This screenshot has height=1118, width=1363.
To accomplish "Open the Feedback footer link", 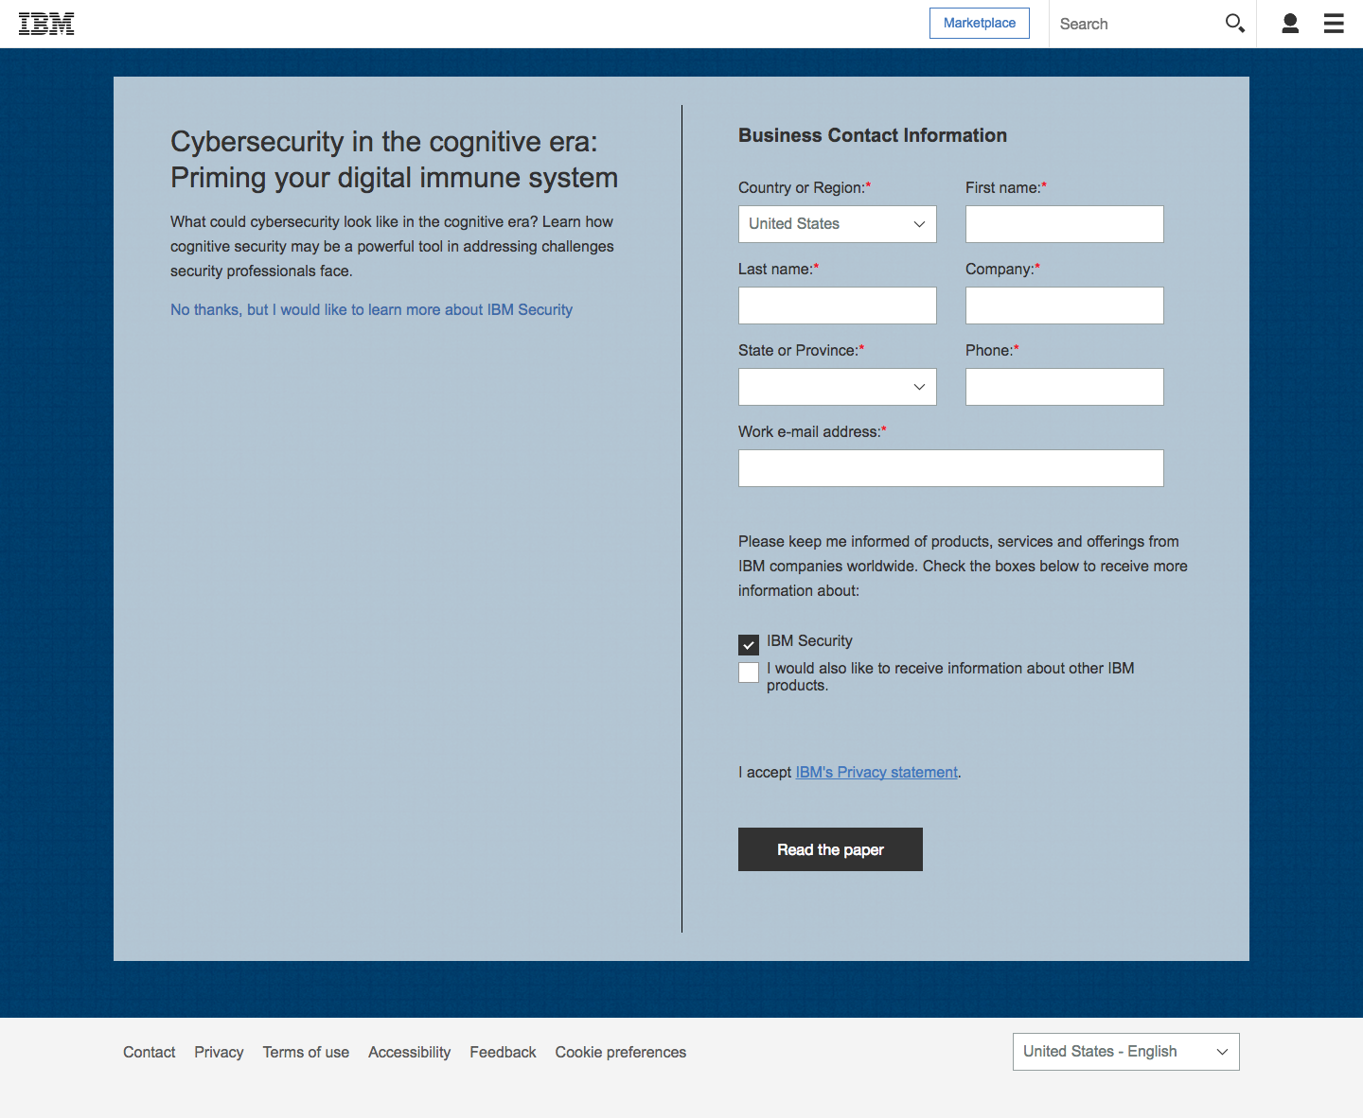I will click(503, 1052).
